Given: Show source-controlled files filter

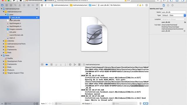Looking at the screenshot, I should tap(37, 104).
